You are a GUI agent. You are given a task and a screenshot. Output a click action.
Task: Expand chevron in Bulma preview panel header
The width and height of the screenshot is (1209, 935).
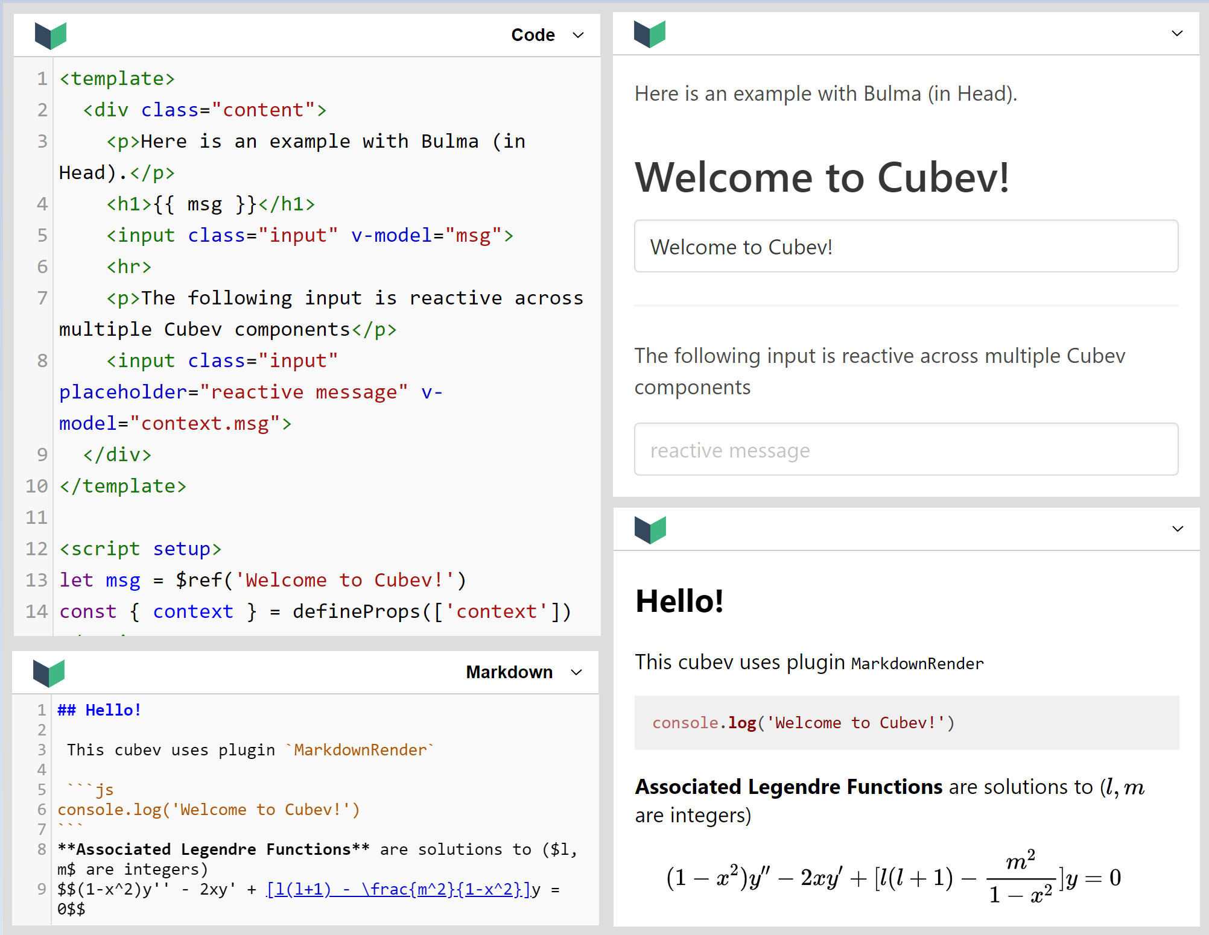pos(1176,33)
